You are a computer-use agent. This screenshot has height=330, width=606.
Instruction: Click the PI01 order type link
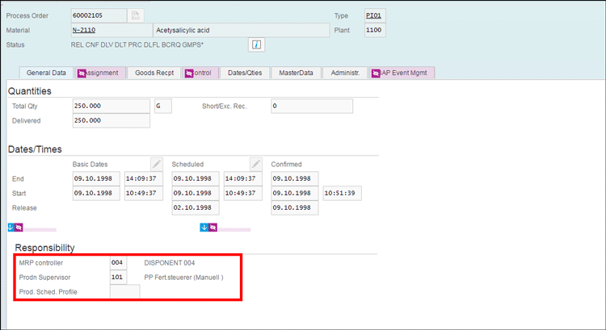[x=374, y=16]
